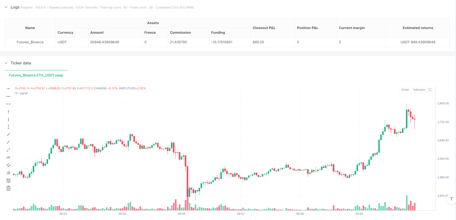The image size is (456, 220).
Task: Toggle signal indicator visibility eye
Action: (17, 93)
